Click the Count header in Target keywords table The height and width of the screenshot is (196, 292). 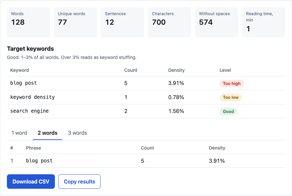click(x=131, y=70)
